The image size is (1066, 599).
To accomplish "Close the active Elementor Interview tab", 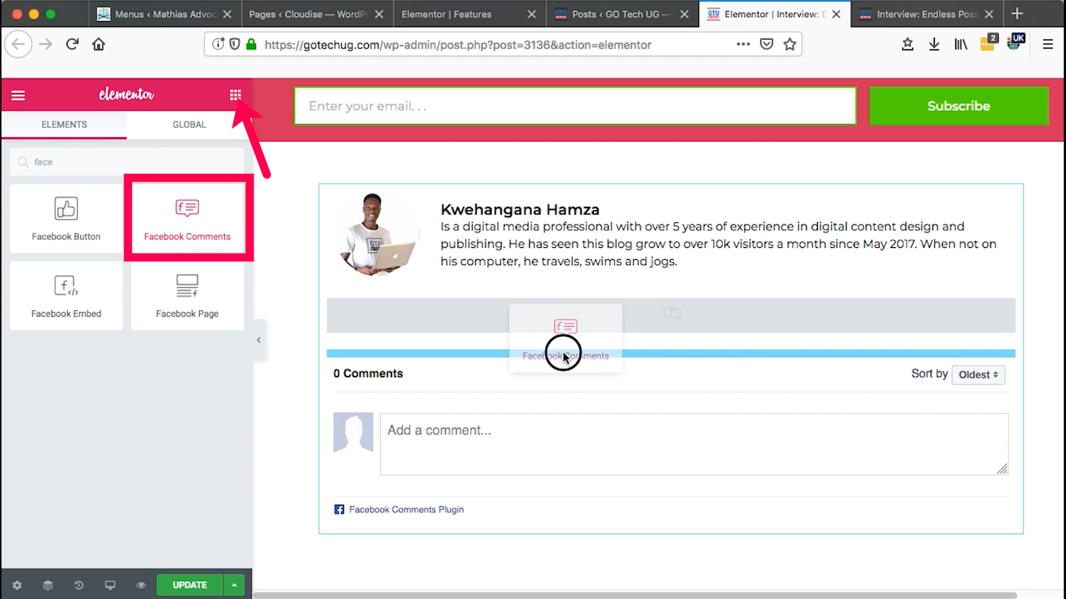I will coord(836,14).
